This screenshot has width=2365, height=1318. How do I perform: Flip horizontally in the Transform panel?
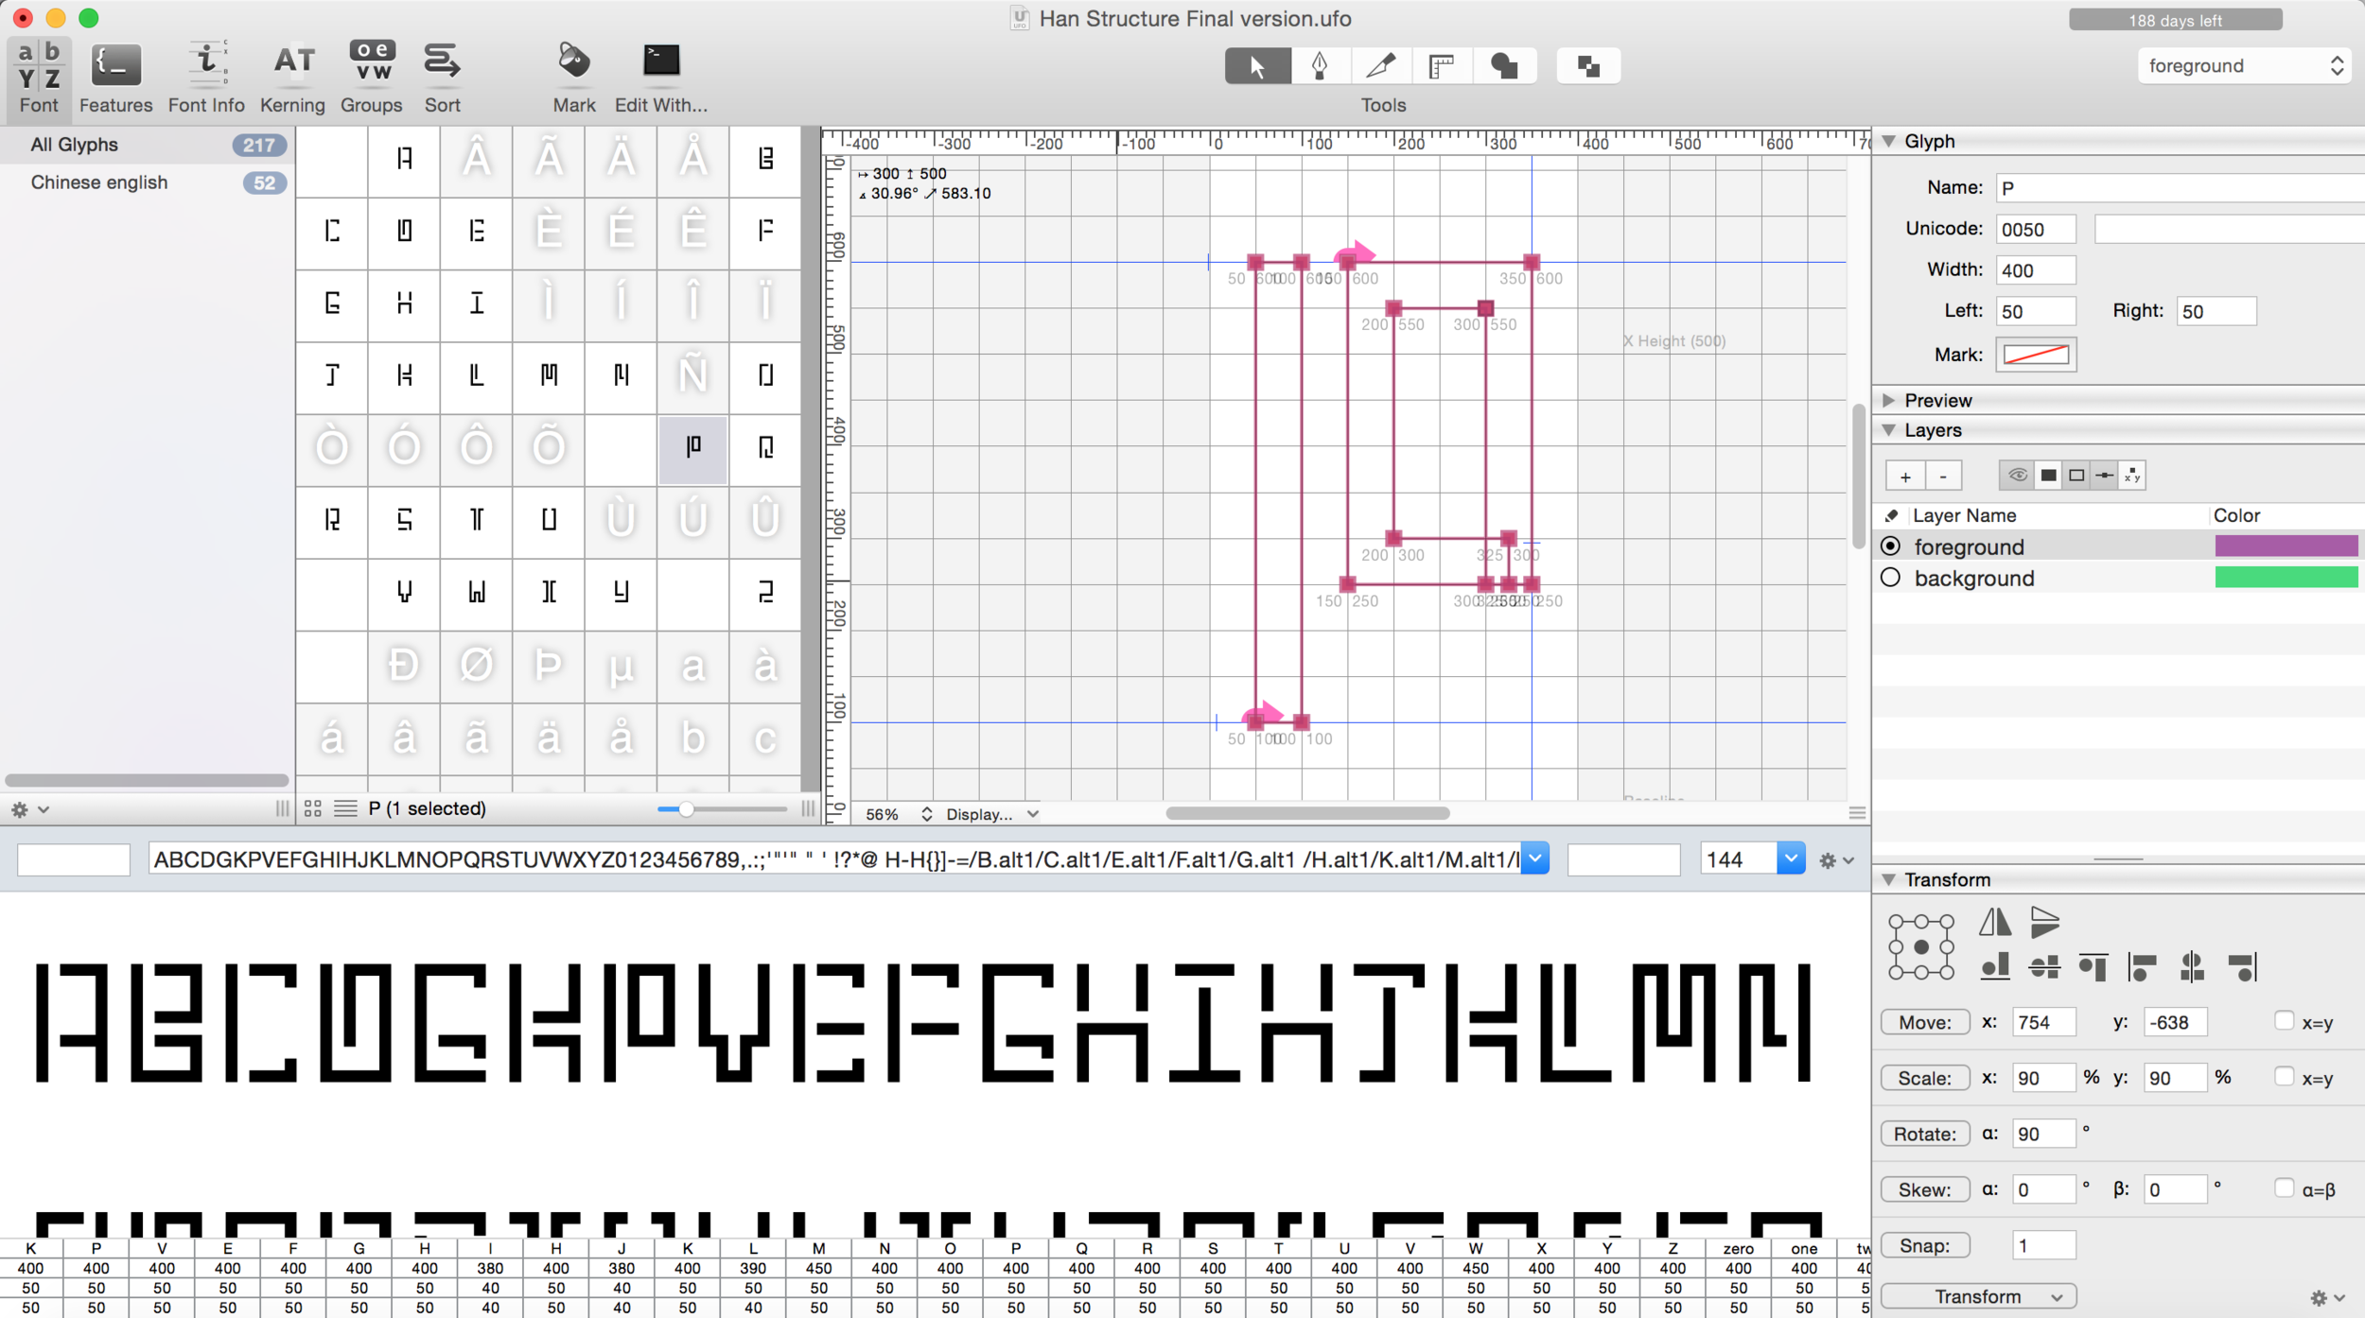1994,921
